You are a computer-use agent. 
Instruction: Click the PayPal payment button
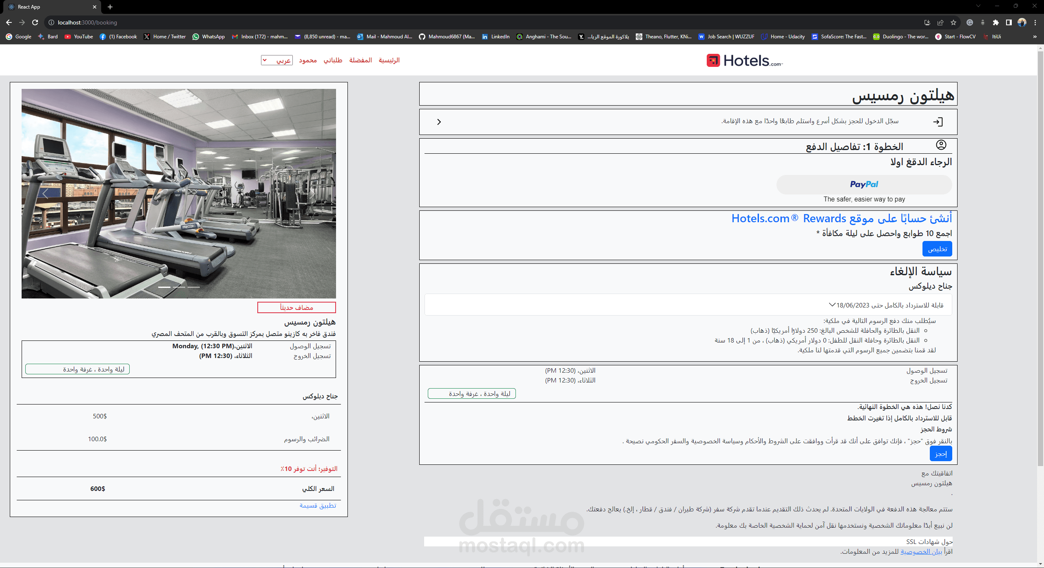[x=864, y=185]
